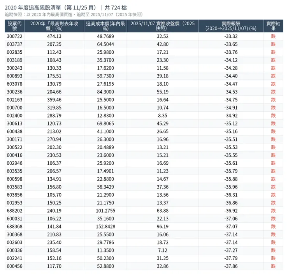
Task: Select stock code 603737
Action: 14,44
